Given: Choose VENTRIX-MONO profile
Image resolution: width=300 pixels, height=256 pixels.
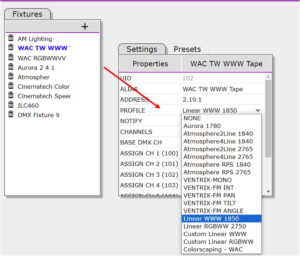Looking at the screenshot, I should tap(221, 180).
